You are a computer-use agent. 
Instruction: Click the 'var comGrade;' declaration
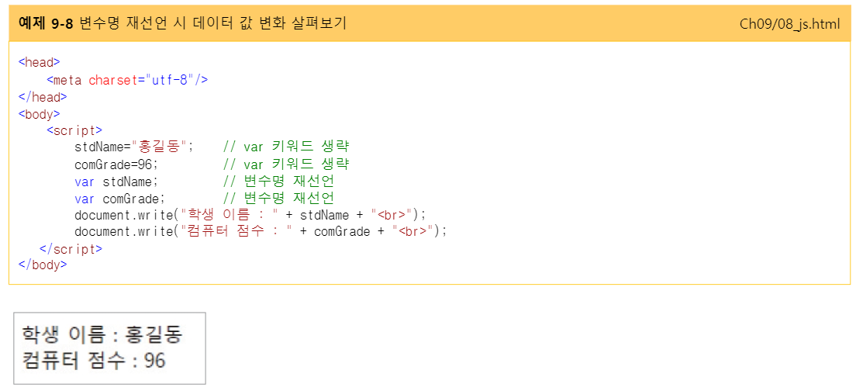coord(119,198)
